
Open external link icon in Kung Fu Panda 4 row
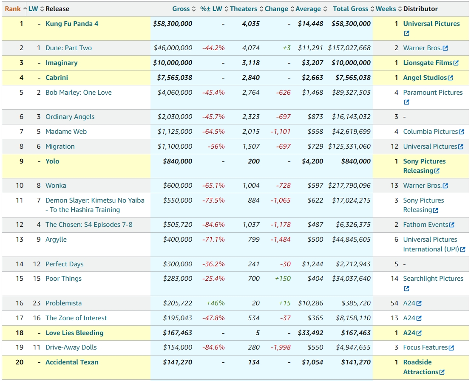tap(406, 33)
